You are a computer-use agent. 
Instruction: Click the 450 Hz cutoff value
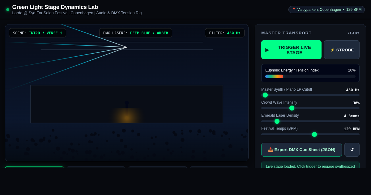pos(353,90)
